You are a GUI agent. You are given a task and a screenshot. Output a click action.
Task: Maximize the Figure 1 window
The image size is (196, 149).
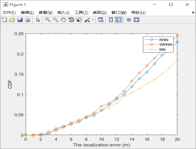click(x=171, y=5)
